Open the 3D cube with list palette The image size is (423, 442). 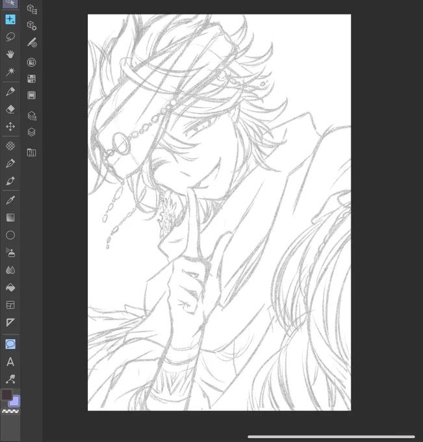point(32,9)
